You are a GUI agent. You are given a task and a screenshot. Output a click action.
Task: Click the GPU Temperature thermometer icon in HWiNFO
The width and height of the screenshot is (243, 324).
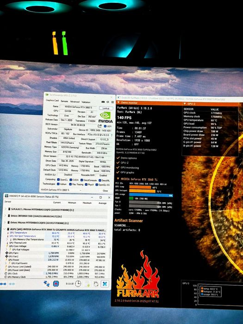click(x=8, y=233)
